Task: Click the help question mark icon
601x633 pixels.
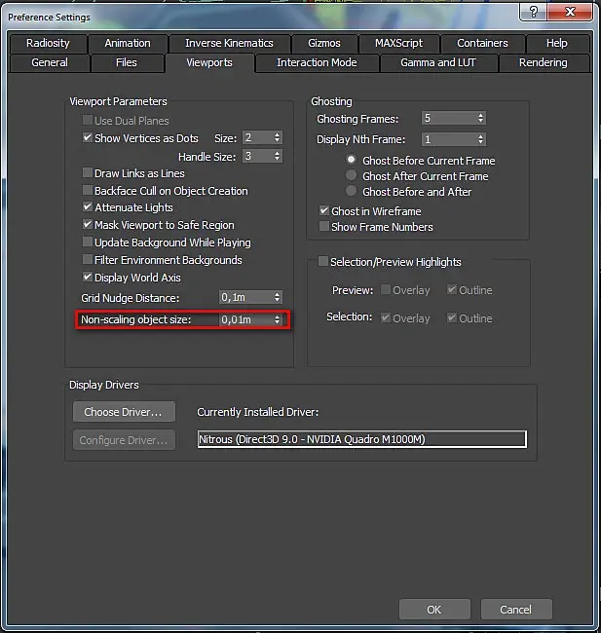Action: coord(533,12)
